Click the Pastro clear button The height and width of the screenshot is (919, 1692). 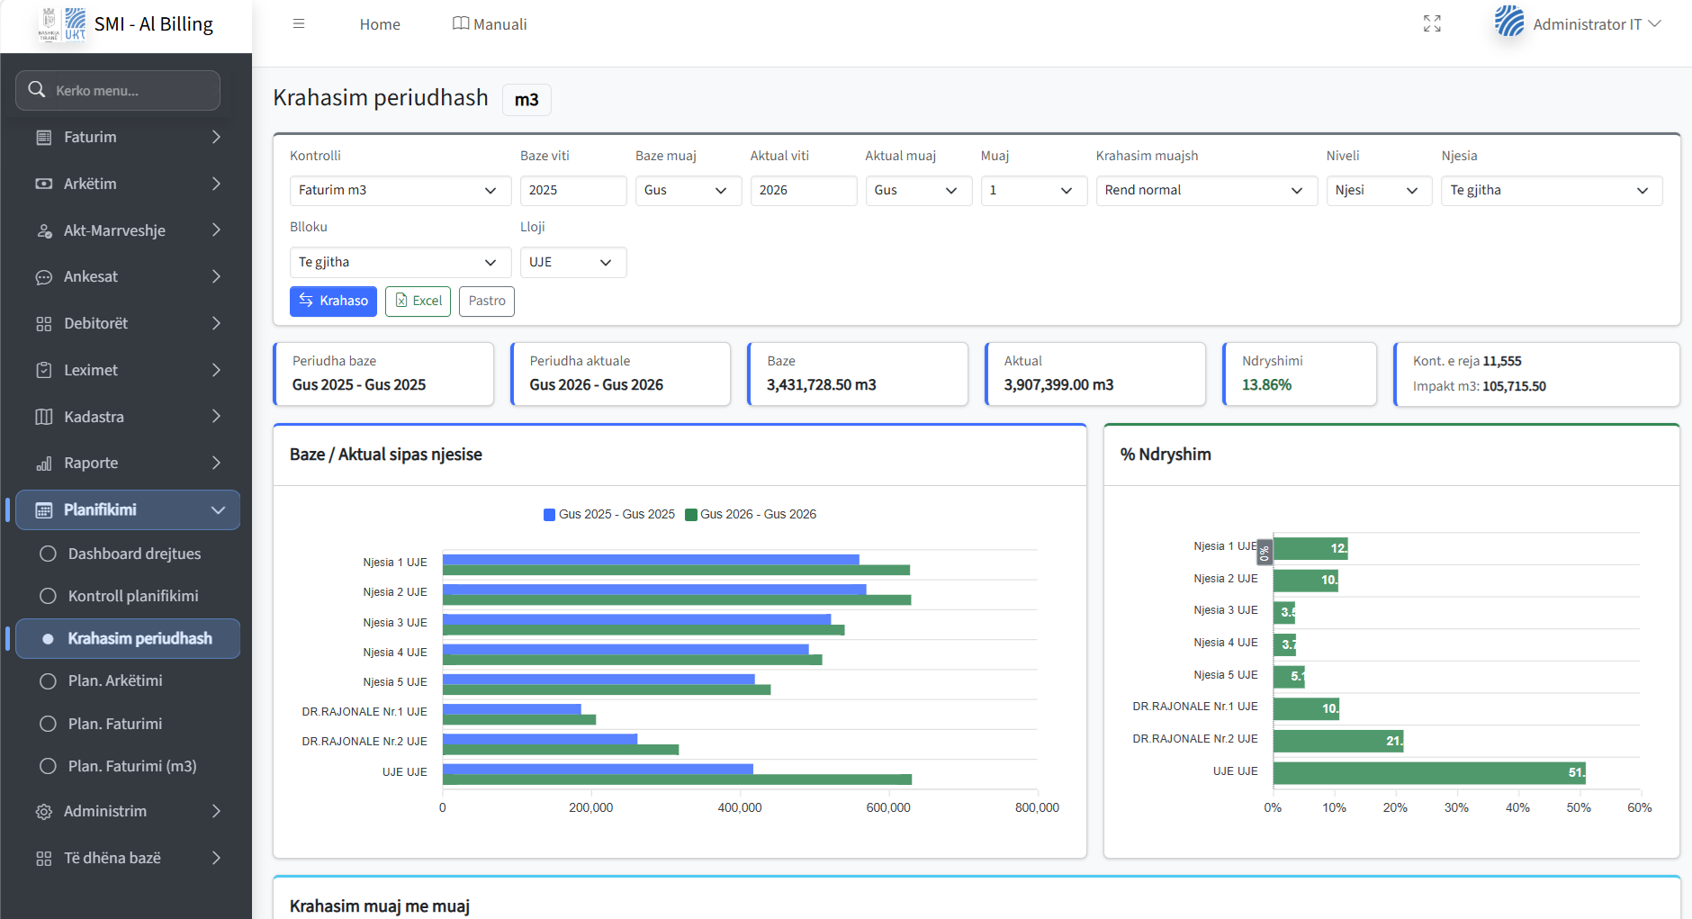tap(487, 302)
